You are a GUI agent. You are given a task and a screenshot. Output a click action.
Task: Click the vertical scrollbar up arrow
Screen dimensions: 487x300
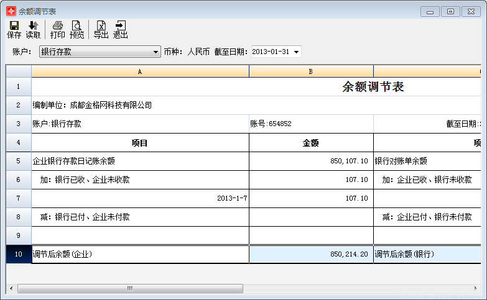[483, 68]
